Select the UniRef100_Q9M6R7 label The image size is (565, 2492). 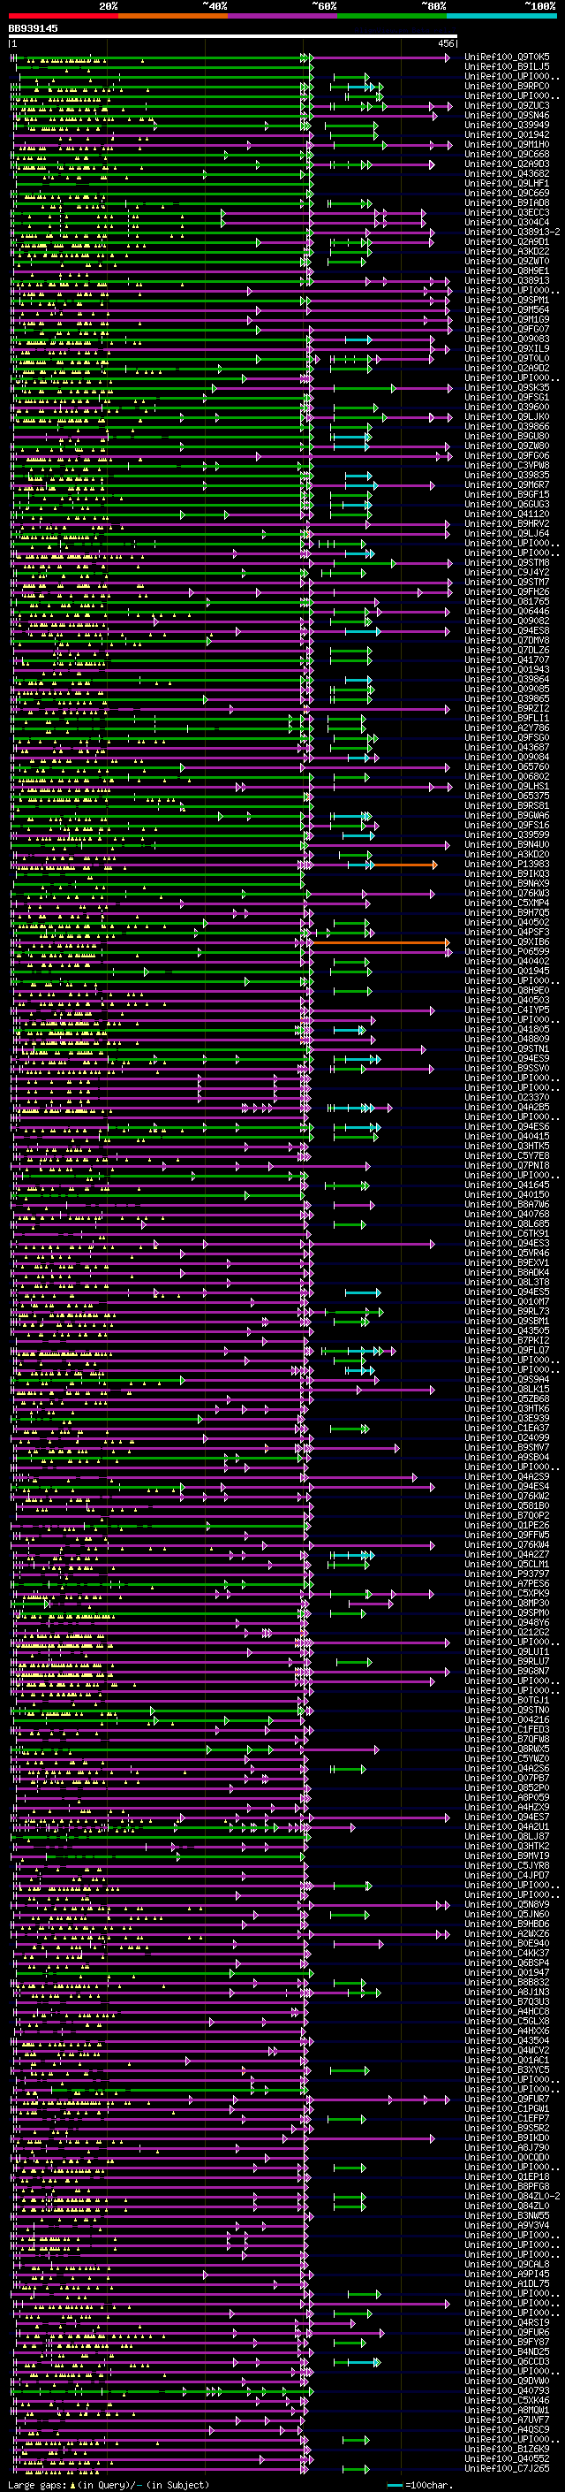[x=507, y=484]
